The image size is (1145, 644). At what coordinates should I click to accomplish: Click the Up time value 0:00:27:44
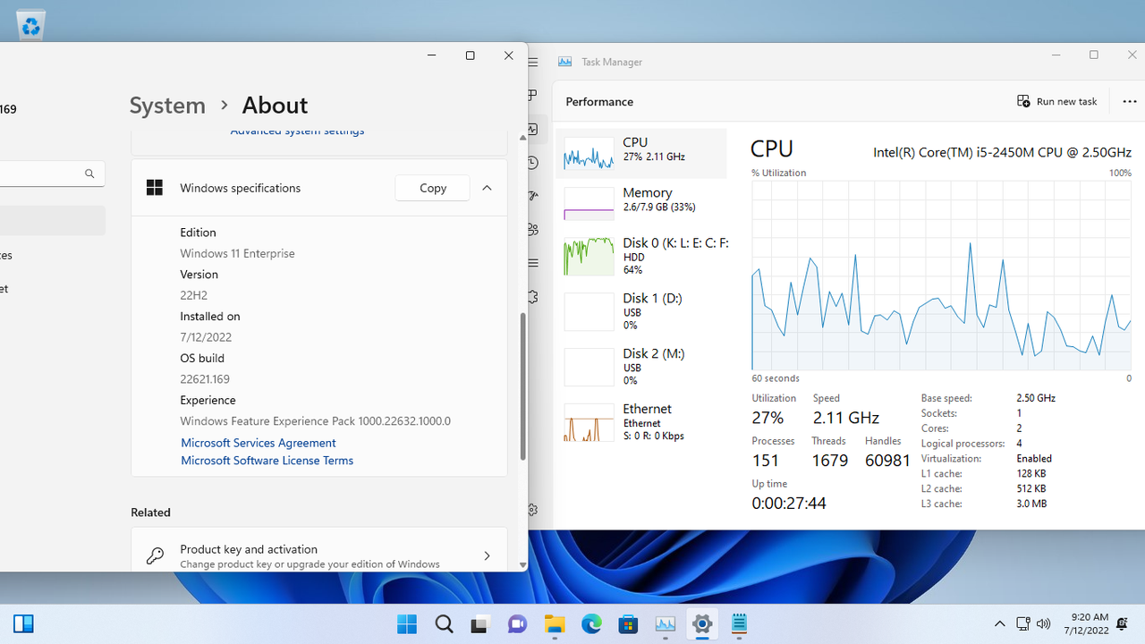[x=789, y=504]
